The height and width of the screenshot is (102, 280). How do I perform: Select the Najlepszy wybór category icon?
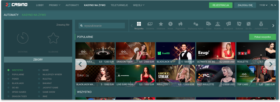pos(196,24)
